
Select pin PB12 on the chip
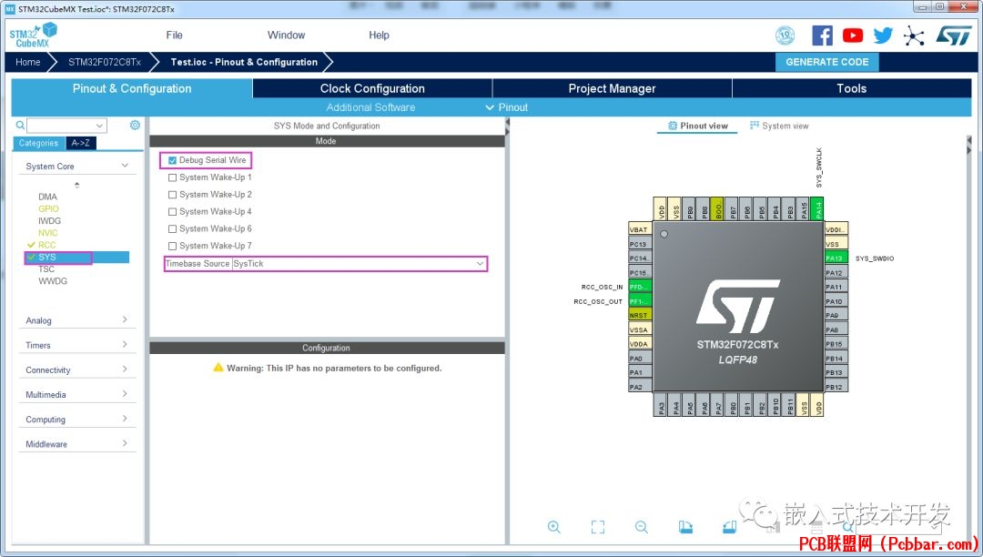pos(836,387)
